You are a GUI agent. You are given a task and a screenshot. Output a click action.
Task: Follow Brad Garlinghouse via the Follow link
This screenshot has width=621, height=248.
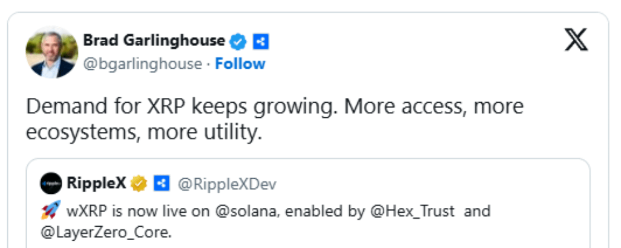(240, 64)
